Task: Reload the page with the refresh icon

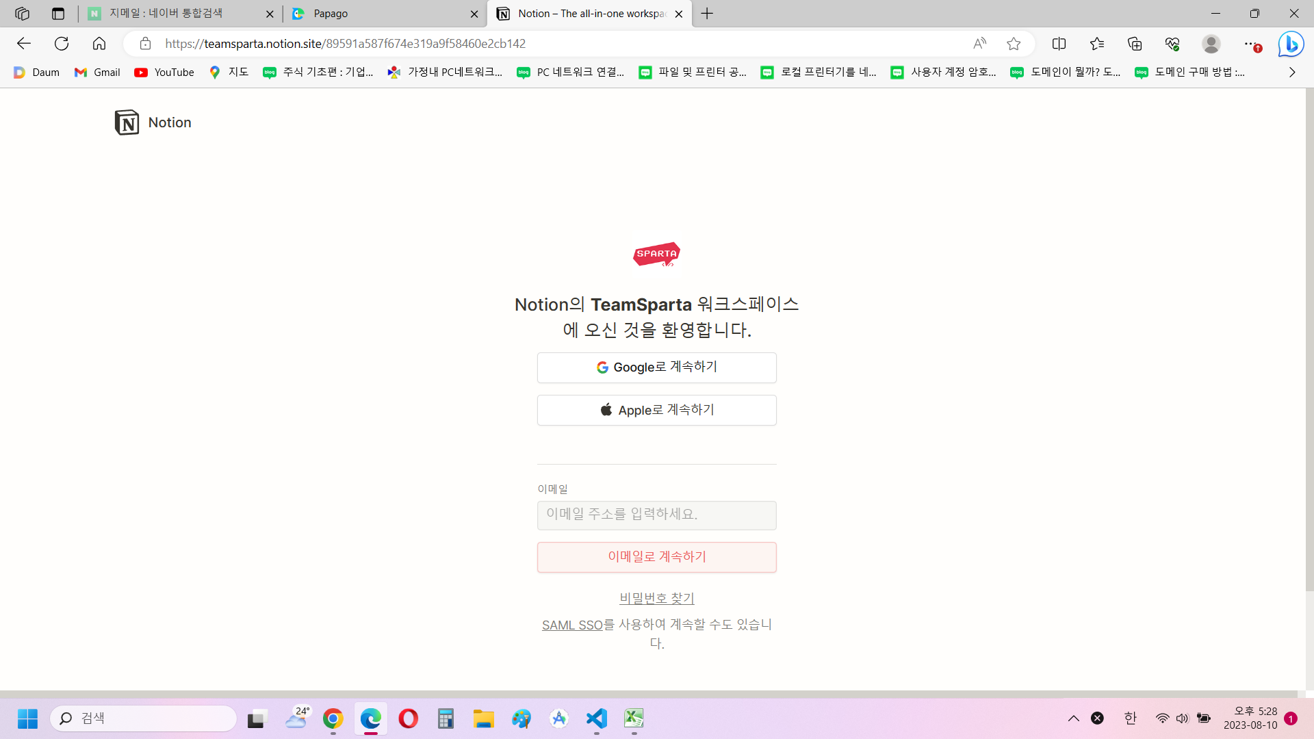Action: (x=62, y=44)
